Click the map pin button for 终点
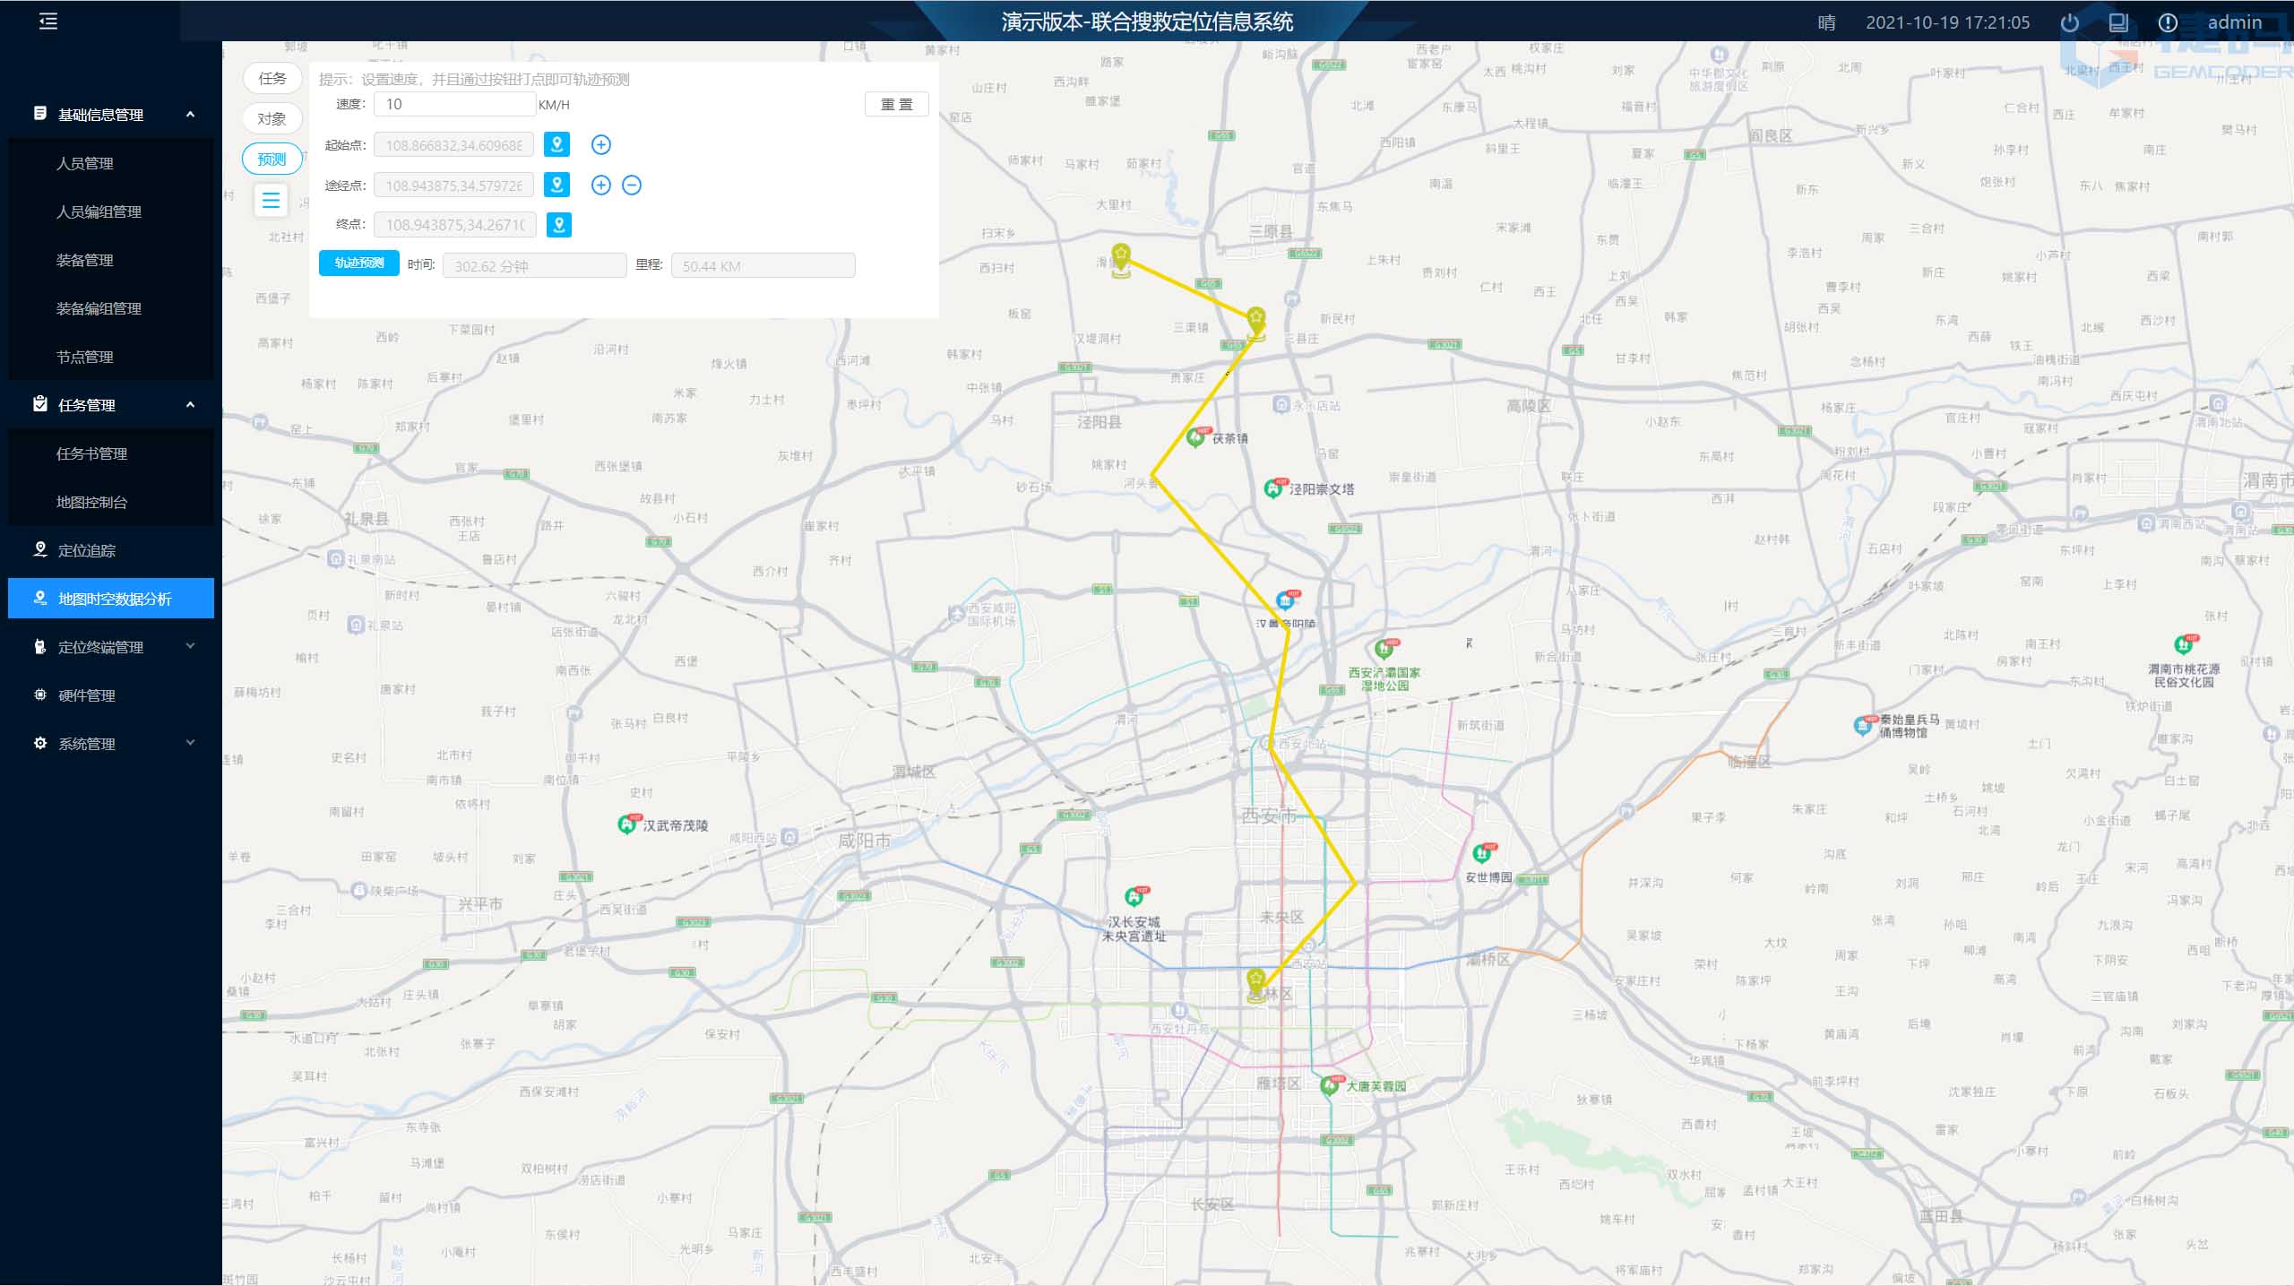The width and height of the screenshot is (2294, 1286). click(x=558, y=225)
